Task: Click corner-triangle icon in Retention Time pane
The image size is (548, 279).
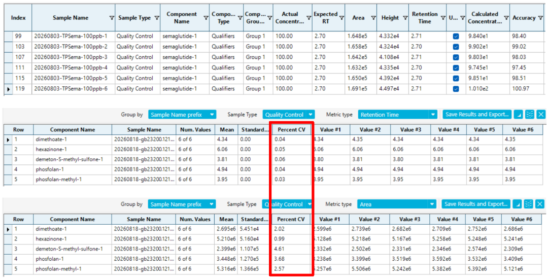Action: coord(518,114)
